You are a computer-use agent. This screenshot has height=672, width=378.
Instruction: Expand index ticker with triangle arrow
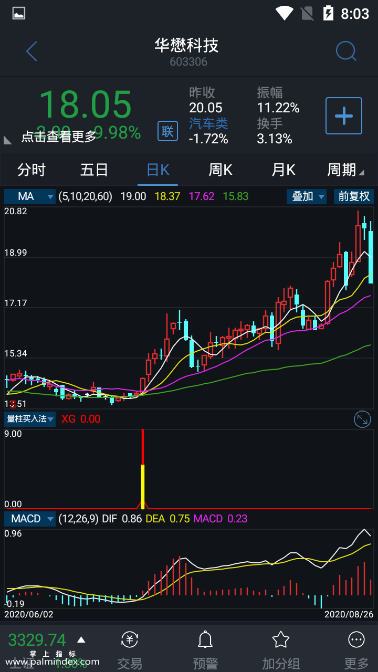(x=81, y=639)
